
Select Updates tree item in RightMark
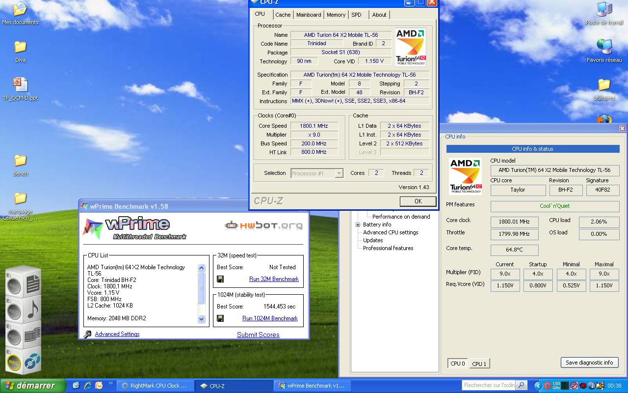pyautogui.click(x=373, y=240)
